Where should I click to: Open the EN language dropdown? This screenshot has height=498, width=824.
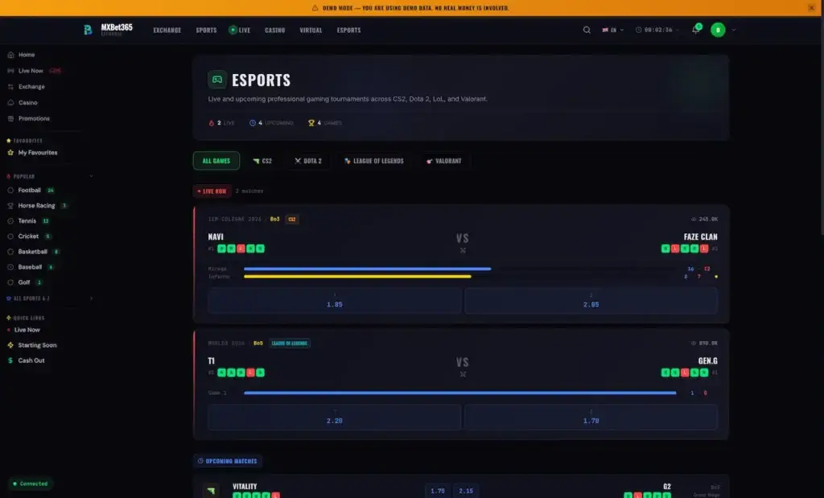tap(612, 30)
